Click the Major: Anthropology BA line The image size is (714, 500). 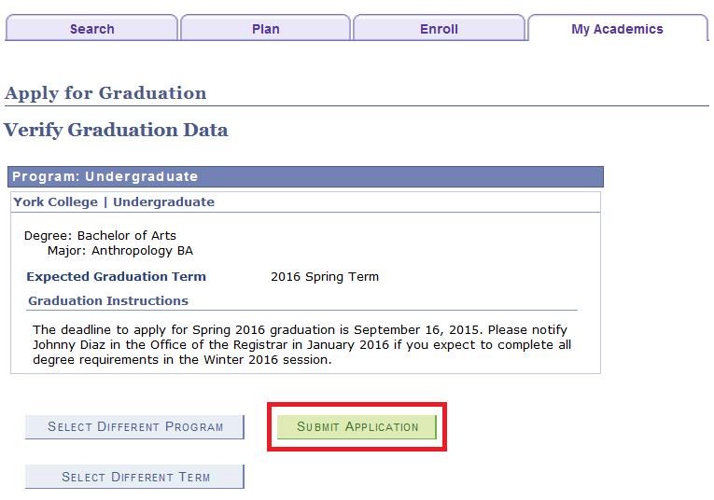pyautogui.click(x=120, y=251)
